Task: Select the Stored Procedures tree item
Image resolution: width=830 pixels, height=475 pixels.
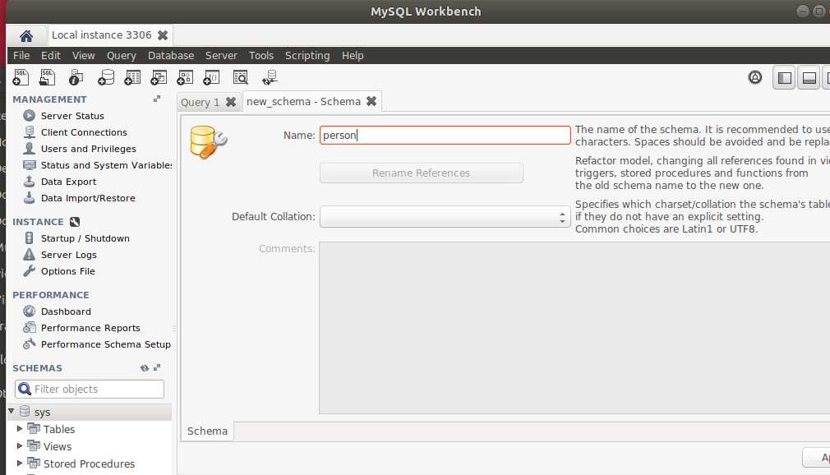Action: pos(89,463)
